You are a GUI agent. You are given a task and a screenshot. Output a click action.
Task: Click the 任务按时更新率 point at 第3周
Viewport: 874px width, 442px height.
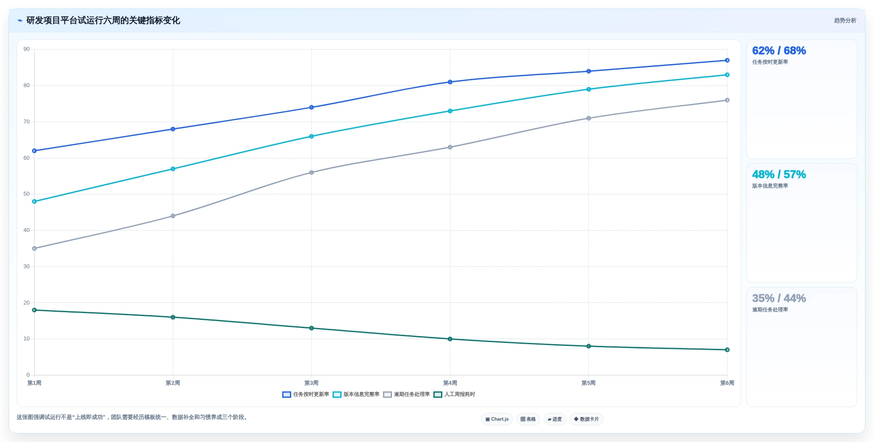coord(311,107)
